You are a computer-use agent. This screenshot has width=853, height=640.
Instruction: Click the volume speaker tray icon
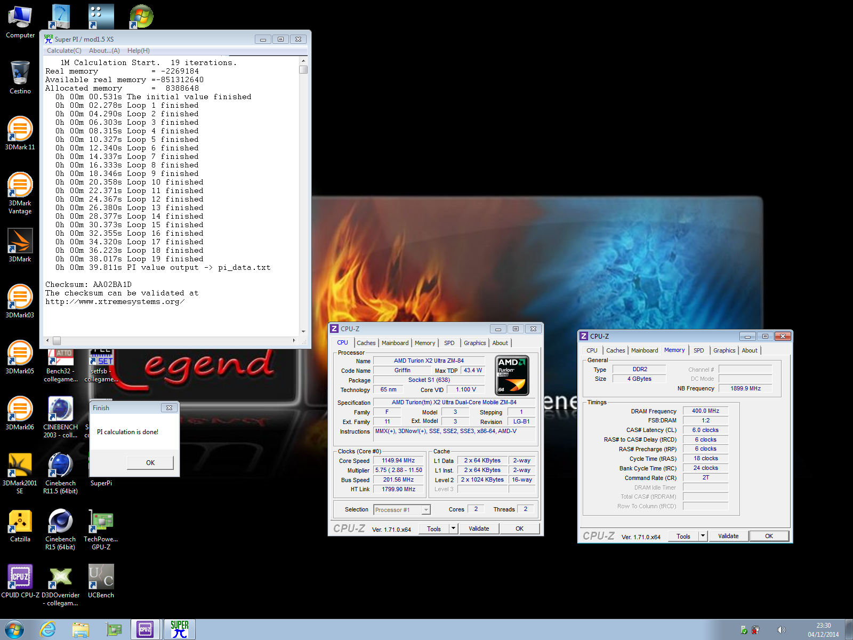coord(782,630)
